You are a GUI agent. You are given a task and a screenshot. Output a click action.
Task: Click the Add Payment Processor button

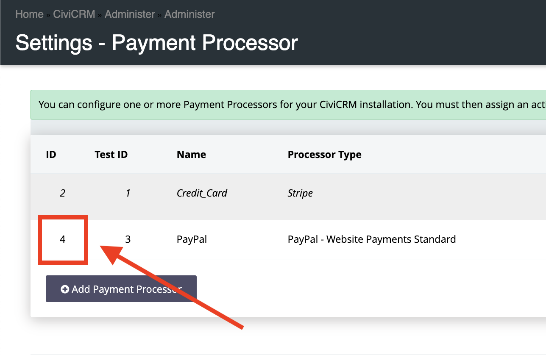tap(121, 289)
